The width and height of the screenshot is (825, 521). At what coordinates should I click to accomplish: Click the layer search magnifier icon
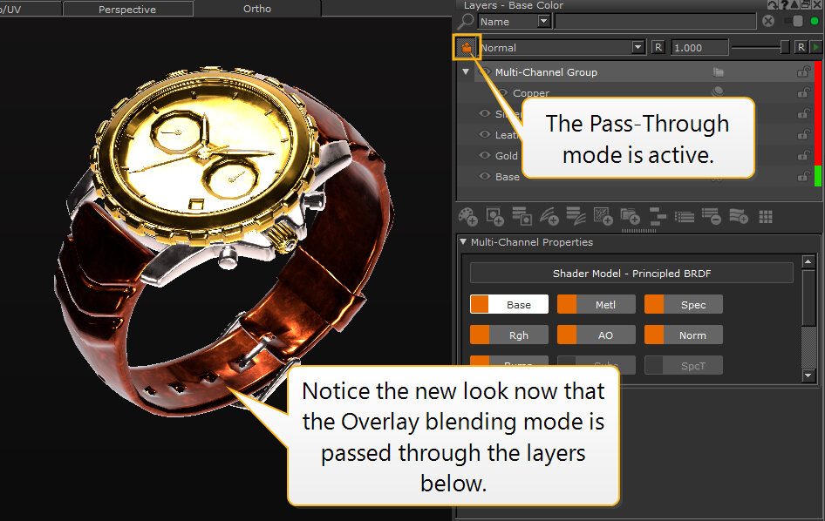point(466,21)
